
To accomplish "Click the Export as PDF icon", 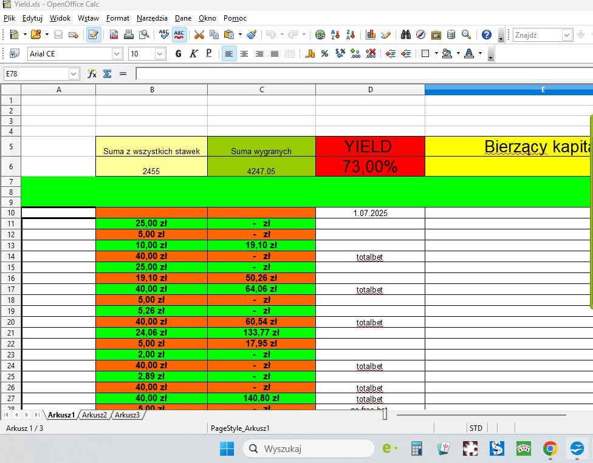I will pos(114,35).
